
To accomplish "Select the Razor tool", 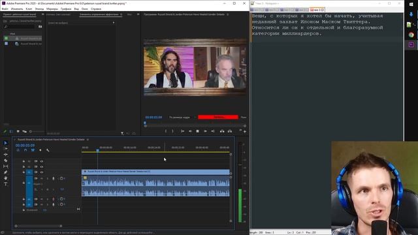I will click(6, 161).
